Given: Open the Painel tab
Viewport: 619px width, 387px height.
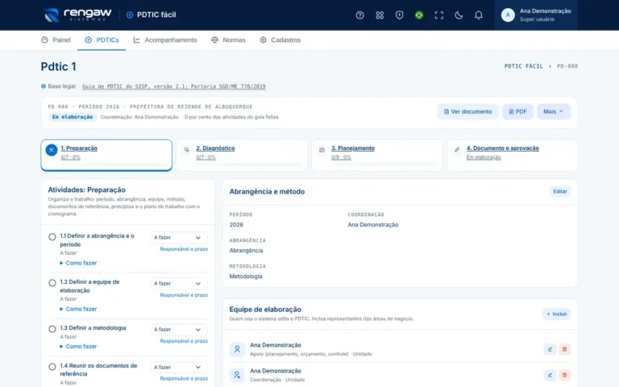Looking at the screenshot, I should coord(56,40).
